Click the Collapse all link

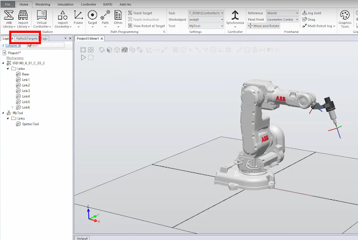click(13, 46)
